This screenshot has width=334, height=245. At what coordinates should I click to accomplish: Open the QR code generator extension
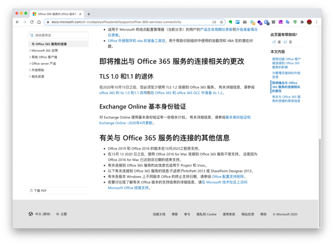(273, 22)
